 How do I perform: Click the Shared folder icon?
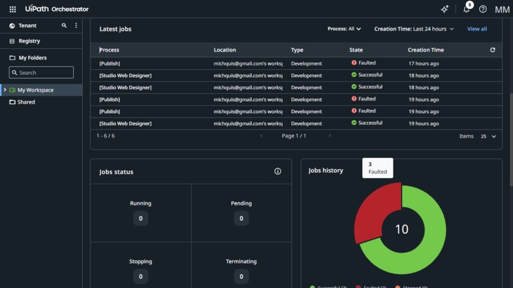[x=13, y=102]
